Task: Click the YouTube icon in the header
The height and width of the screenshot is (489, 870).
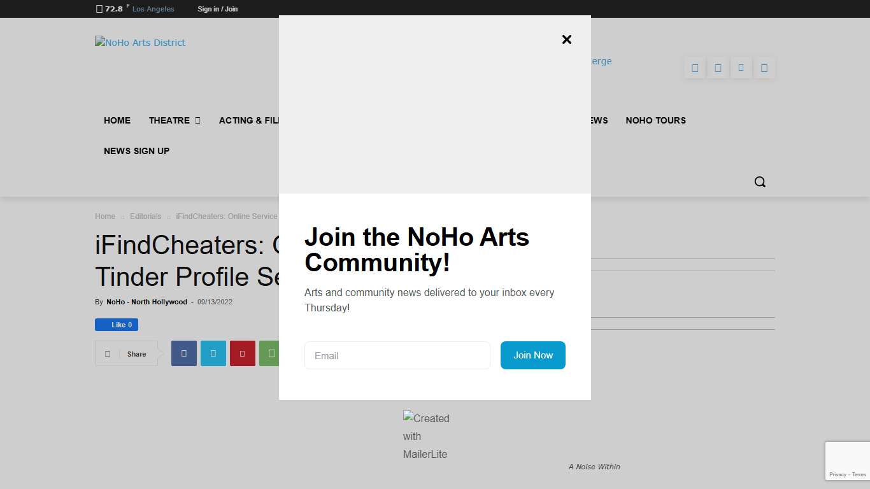Action: click(764, 67)
